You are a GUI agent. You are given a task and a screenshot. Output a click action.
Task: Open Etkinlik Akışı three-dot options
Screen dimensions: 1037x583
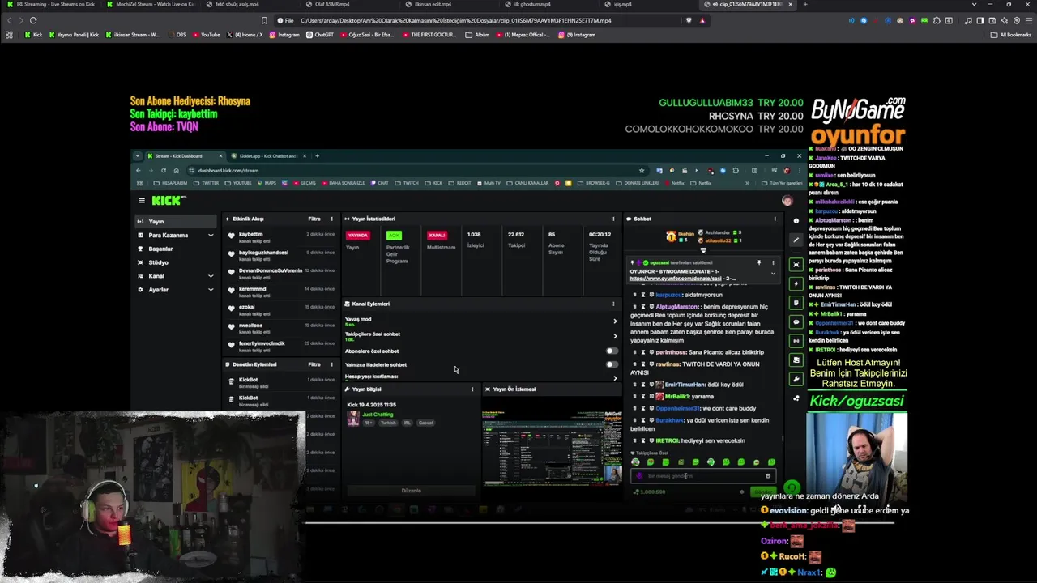pyautogui.click(x=331, y=219)
